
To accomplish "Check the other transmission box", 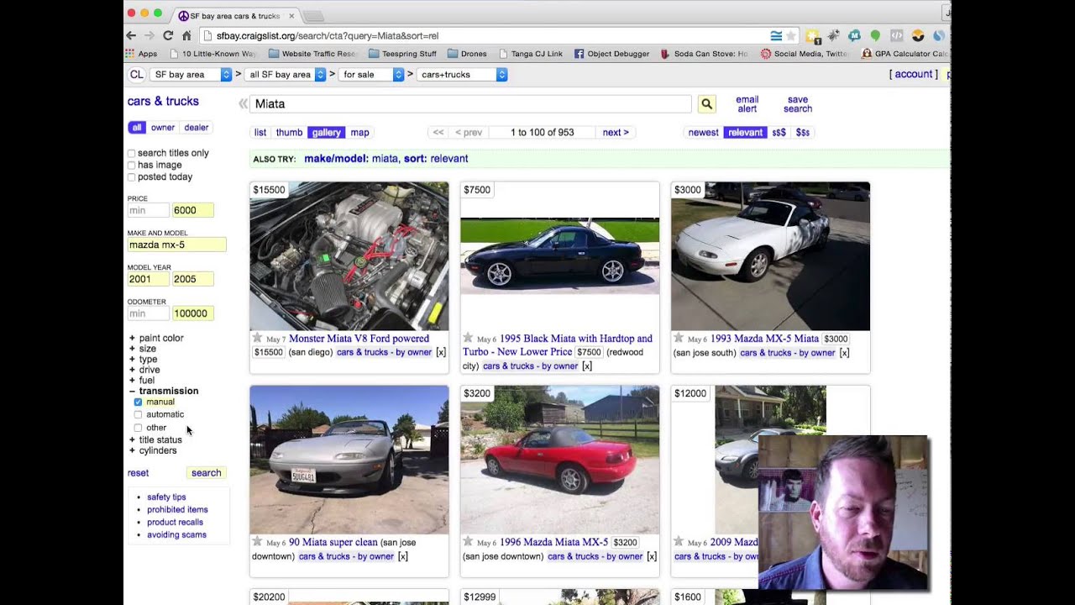I will click(x=138, y=428).
